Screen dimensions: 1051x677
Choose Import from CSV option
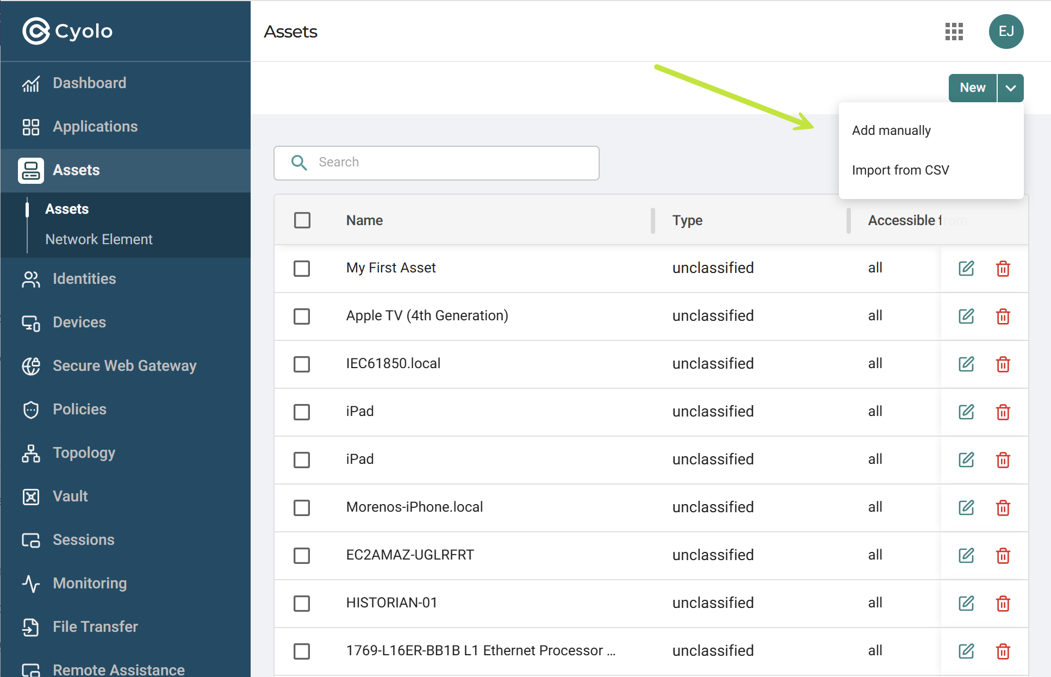click(931, 170)
